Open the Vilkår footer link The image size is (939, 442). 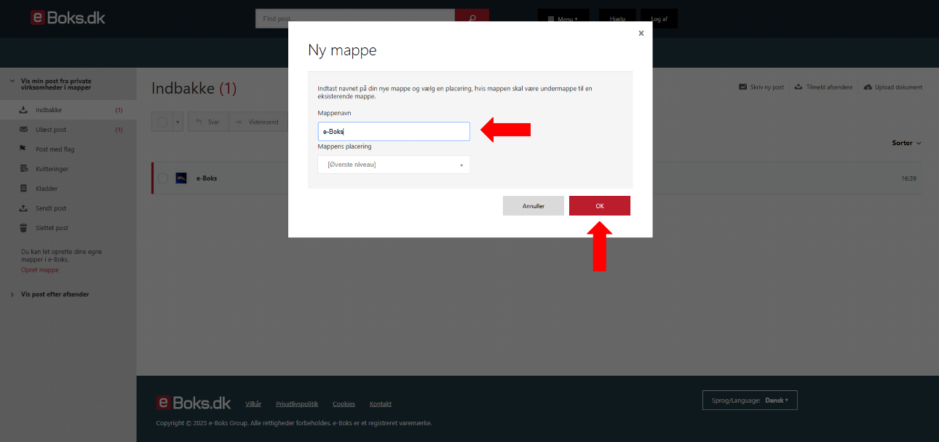253,404
